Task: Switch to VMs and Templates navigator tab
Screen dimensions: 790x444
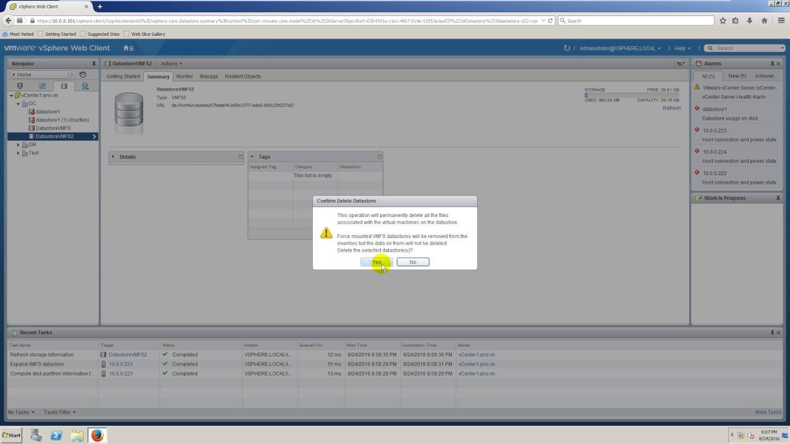Action: click(x=42, y=86)
